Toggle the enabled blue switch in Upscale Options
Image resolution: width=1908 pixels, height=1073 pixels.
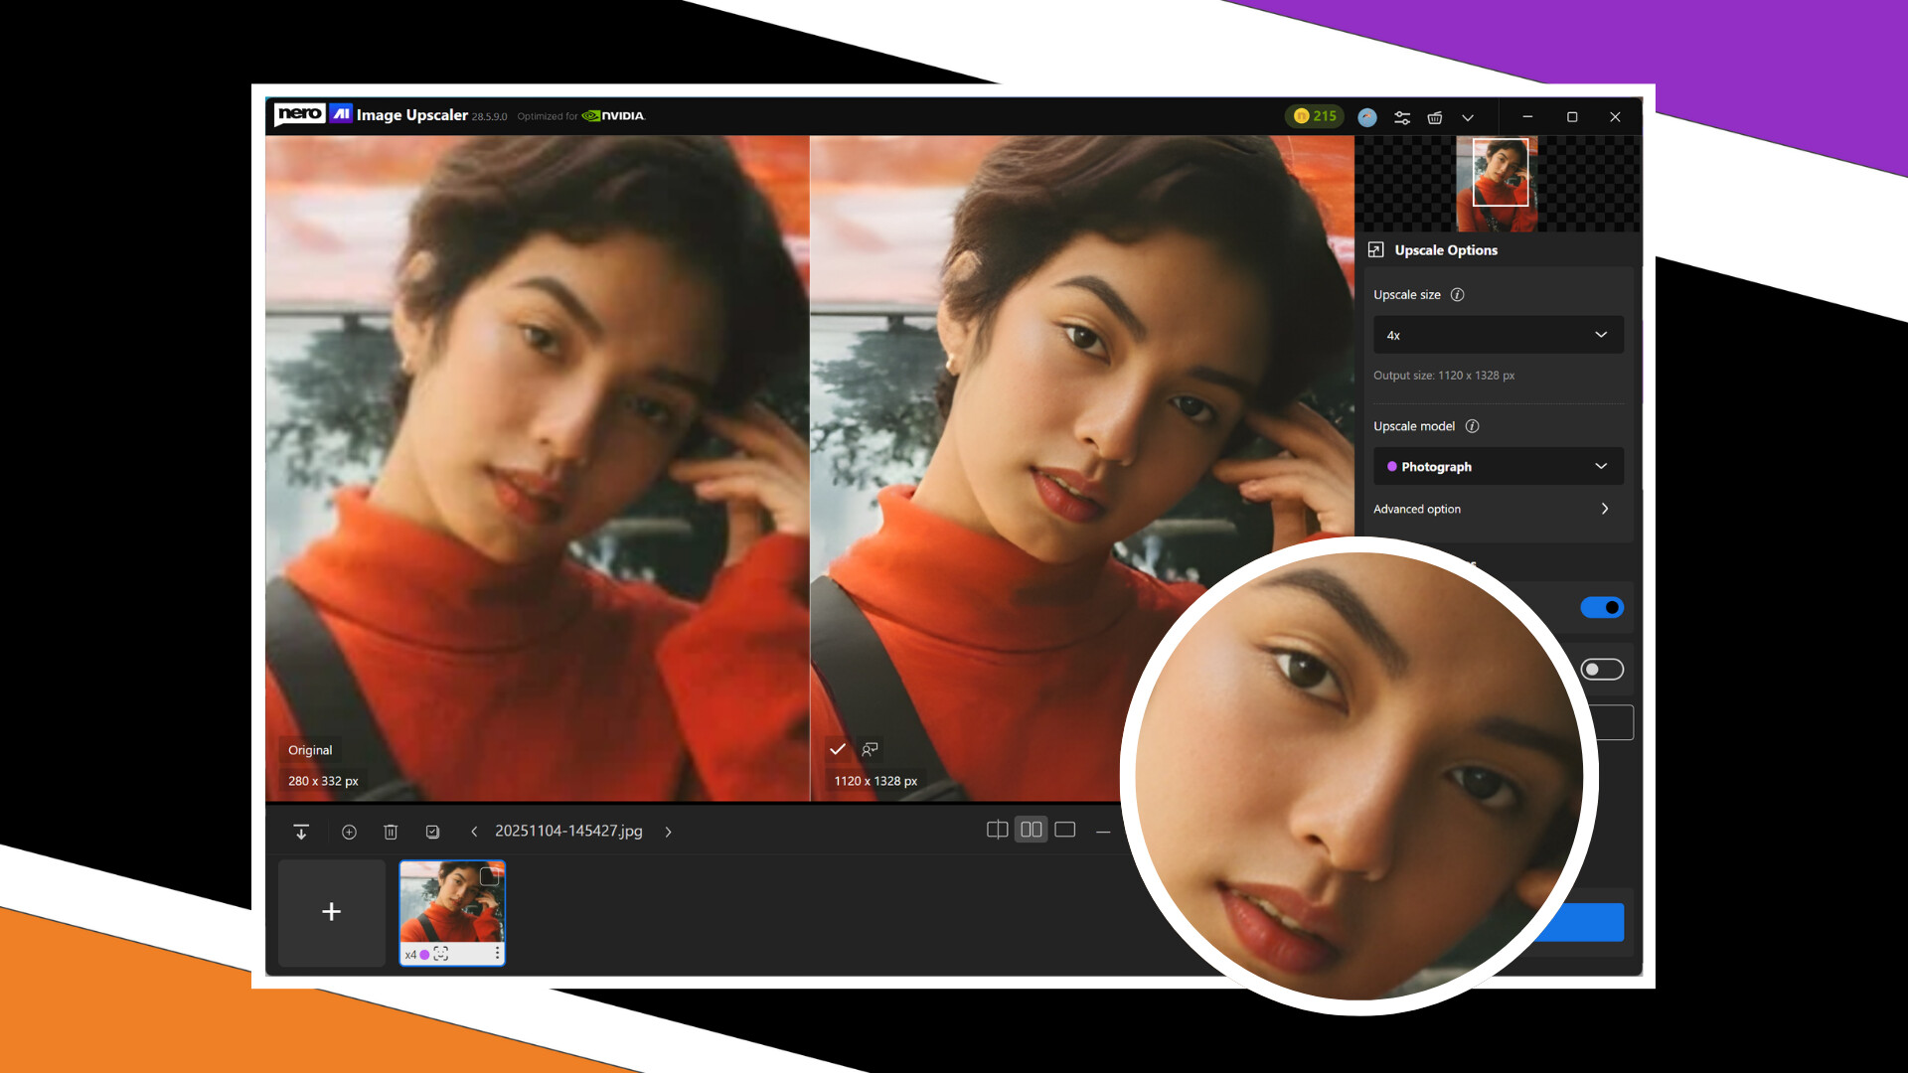(1602, 607)
